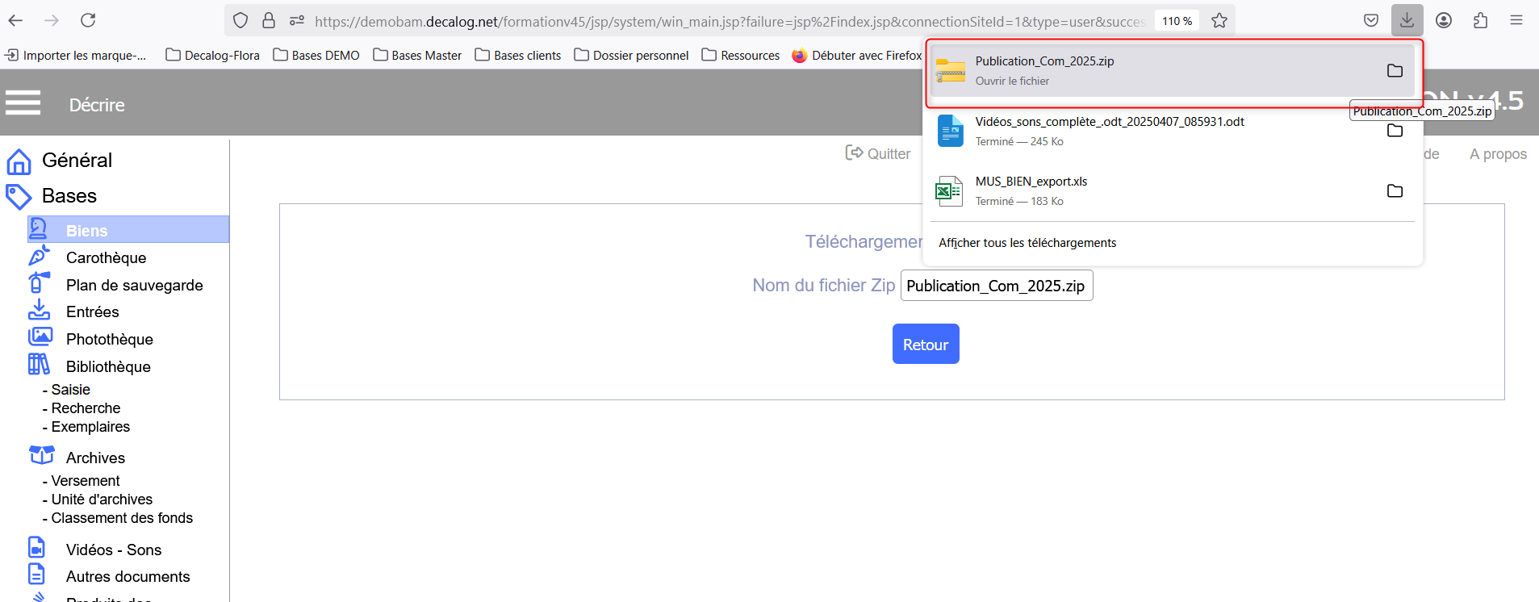Bookmark this page with the star icon
The height and width of the screenshot is (602, 1539).
[1219, 21]
